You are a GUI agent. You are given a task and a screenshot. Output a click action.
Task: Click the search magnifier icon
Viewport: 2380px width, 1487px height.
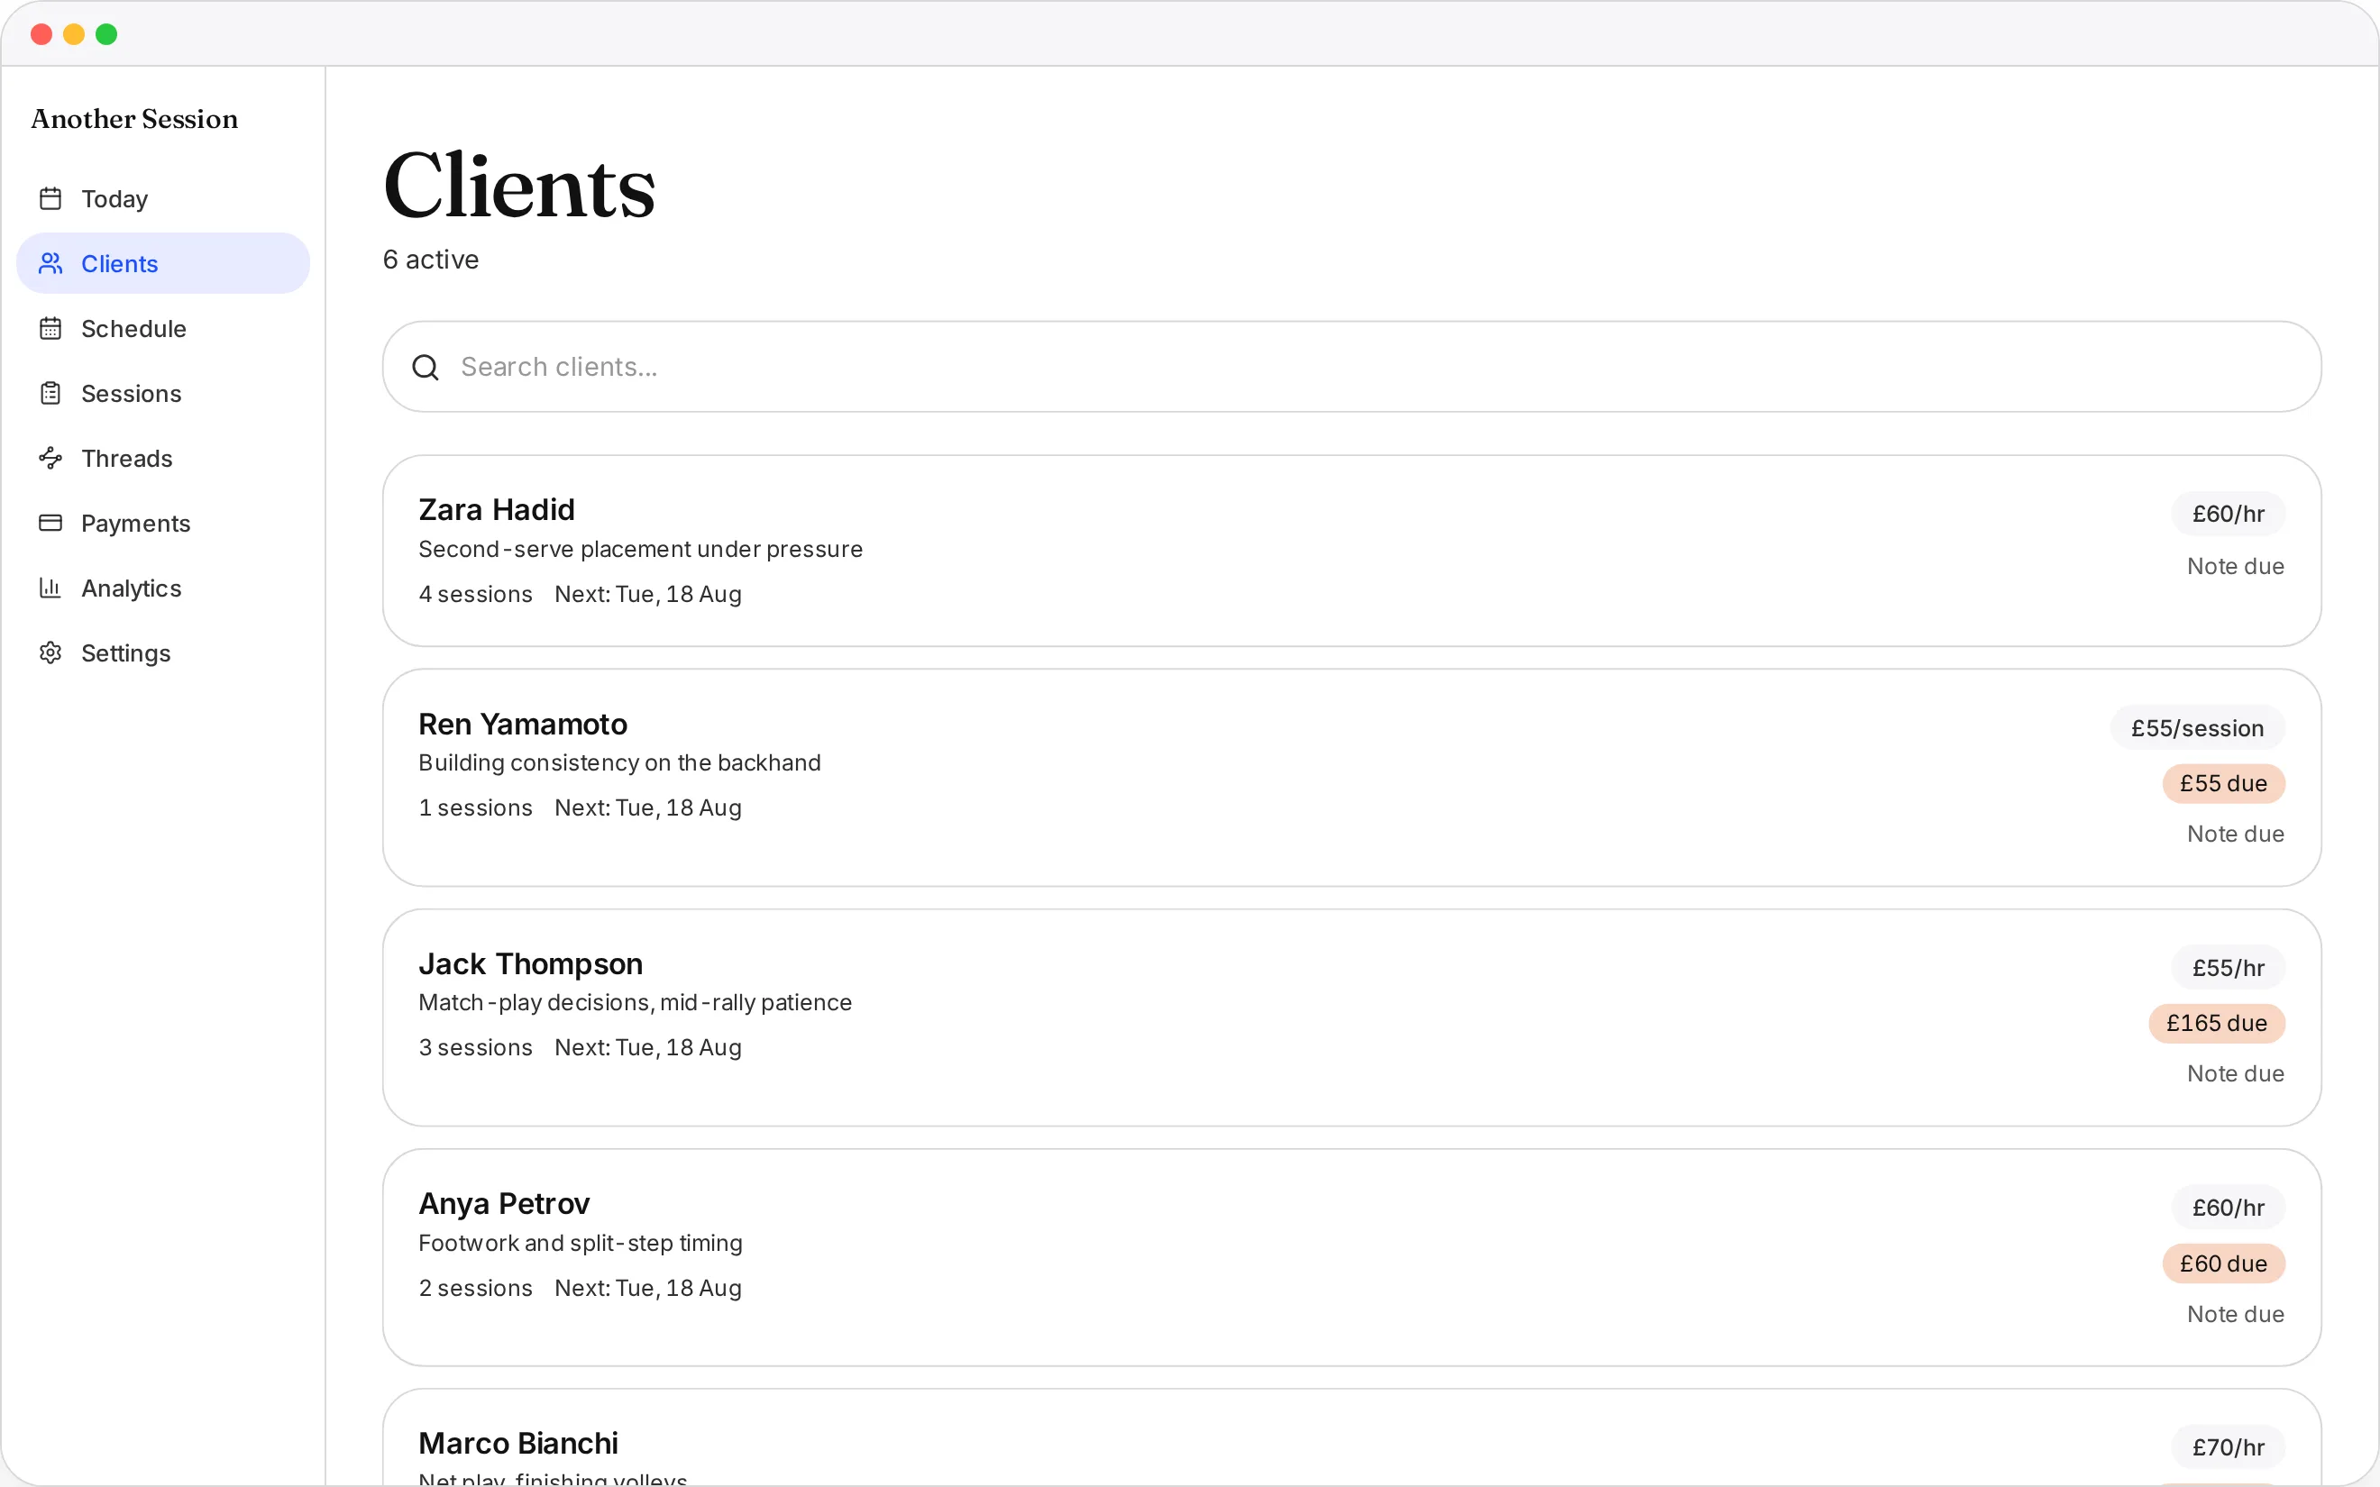point(426,367)
